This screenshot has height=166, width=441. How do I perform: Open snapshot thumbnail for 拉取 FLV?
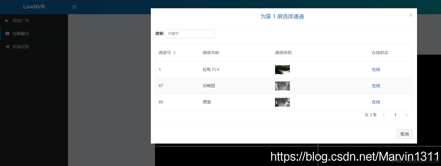tap(282, 70)
